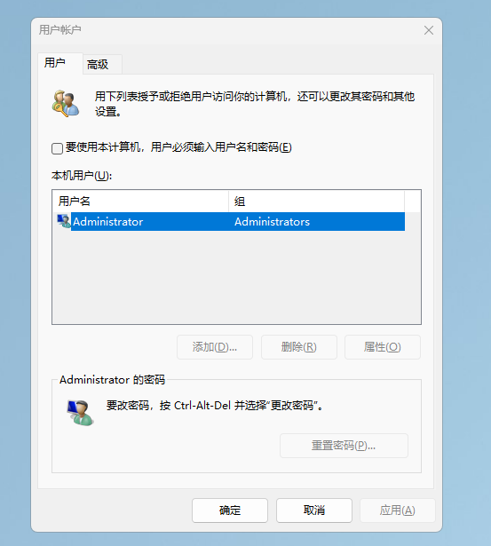This screenshot has height=546, width=491.
Task: Click the users-with-key icon beside the description
Action: [x=66, y=103]
